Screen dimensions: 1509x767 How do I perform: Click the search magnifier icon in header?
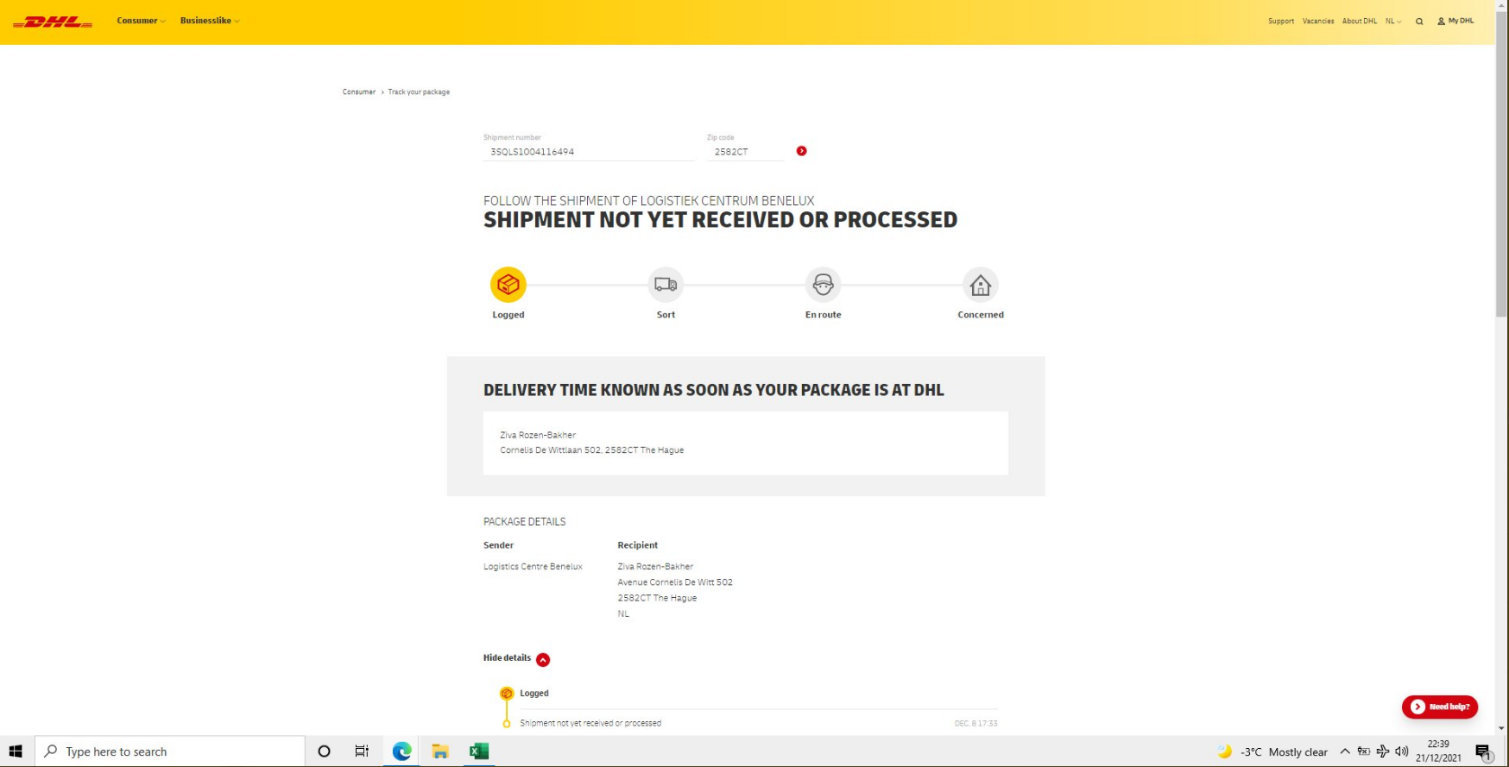point(1419,22)
